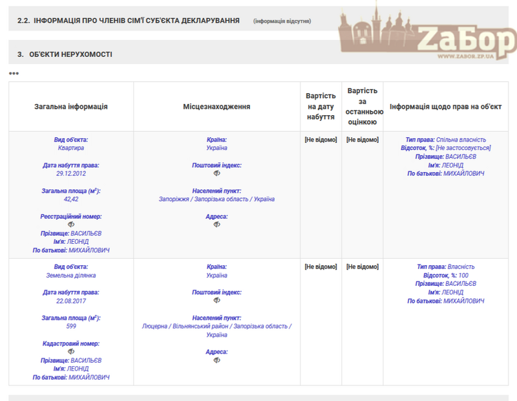Click the three-dot ellipsis above the table
This screenshot has width=517, height=401.
(14, 73)
